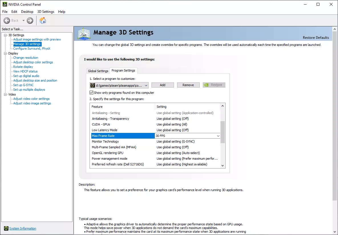The image size is (338, 235).
Task: Click the Setting column header
Action: [188, 107]
